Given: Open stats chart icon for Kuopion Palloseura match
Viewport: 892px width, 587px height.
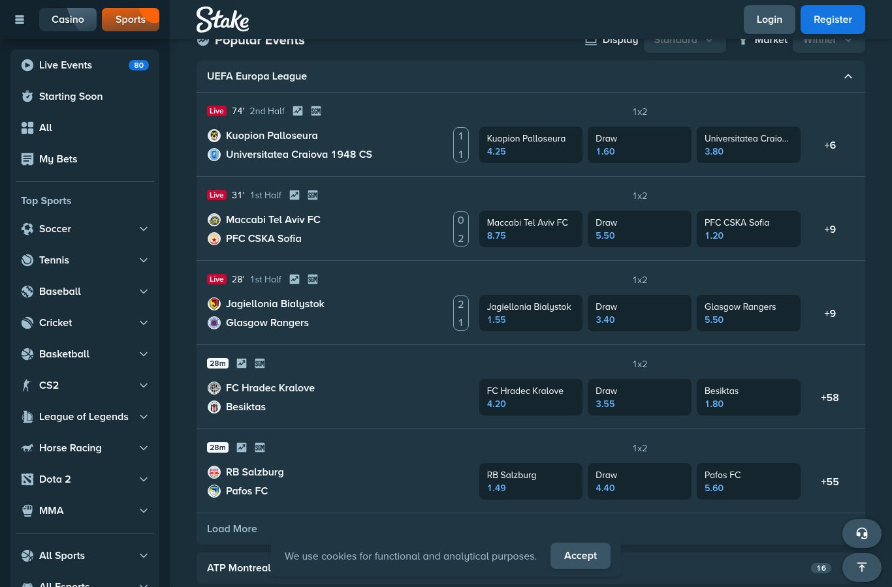Looking at the screenshot, I should coord(298,111).
